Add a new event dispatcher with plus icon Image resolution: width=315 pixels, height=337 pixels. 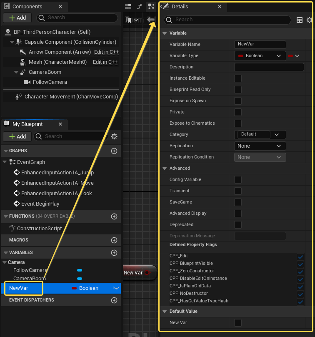114,300
